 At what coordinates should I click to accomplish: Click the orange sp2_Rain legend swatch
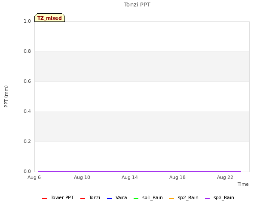click(172, 198)
